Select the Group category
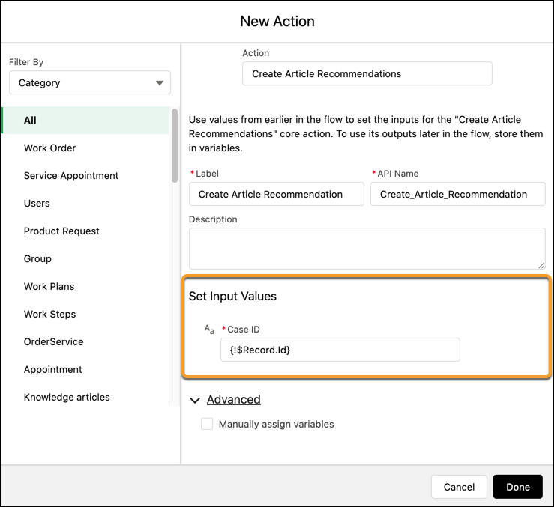The image size is (554, 507). [85, 259]
